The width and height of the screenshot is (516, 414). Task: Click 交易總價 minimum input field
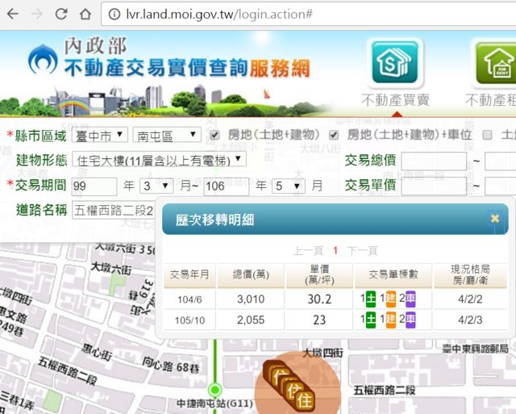point(434,161)
